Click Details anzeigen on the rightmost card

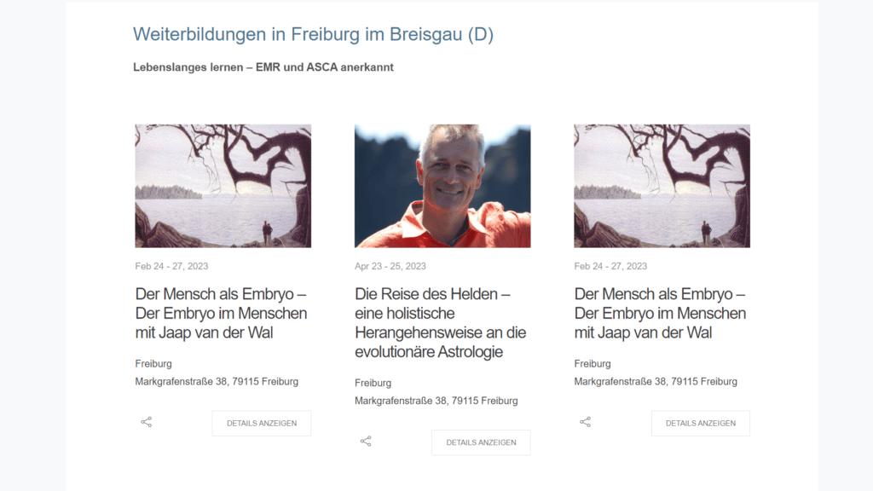click(x=701, y=423)
